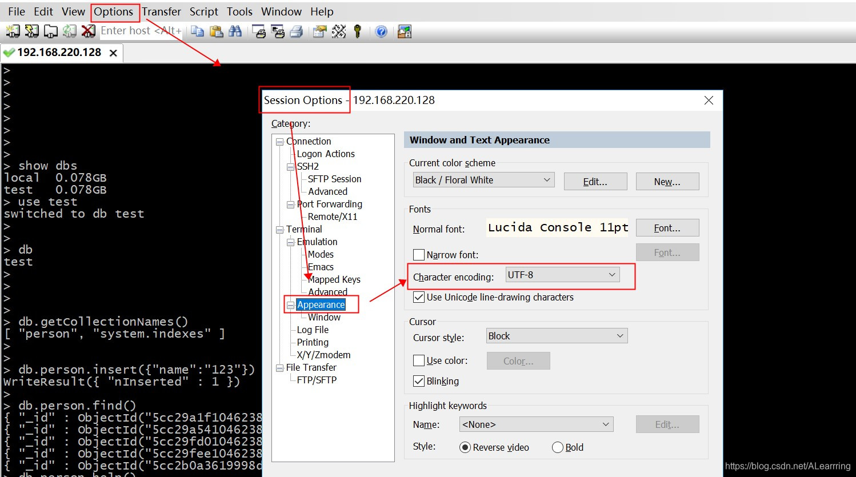Image resolution: width=856 pixels, height=477 pixels.
Task: Collapse the Emulation tree node
Action: 290,242
